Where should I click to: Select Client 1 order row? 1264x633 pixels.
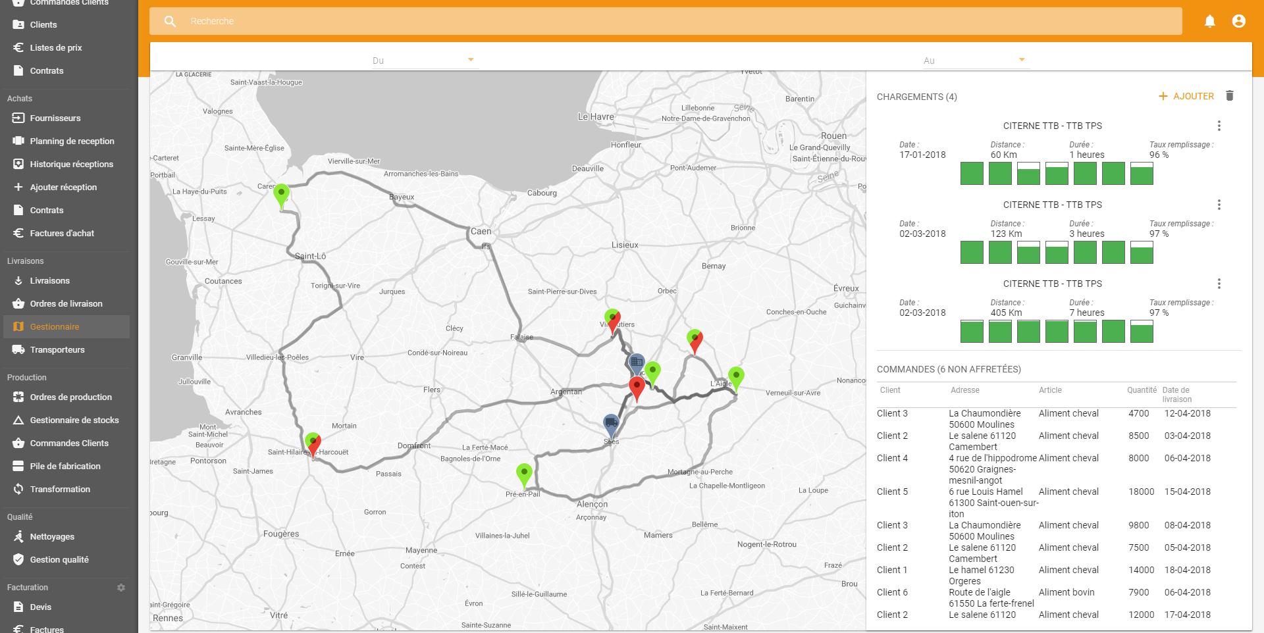[1056, 575]
